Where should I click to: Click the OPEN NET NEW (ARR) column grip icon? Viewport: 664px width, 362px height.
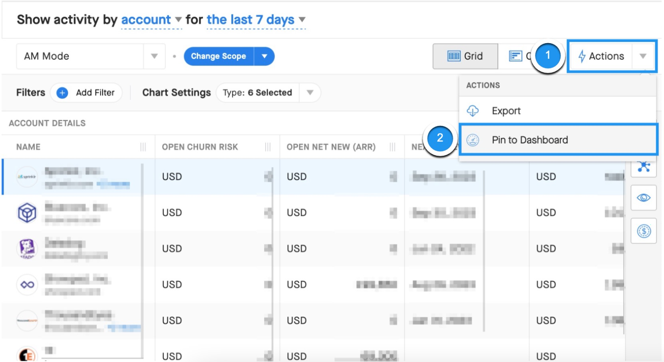tap(392, 147)
